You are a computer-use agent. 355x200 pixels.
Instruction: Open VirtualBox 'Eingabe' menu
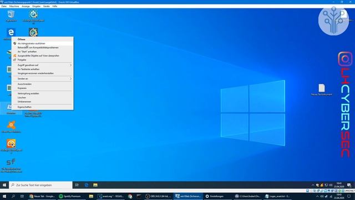pyautogui.click(x=36, y=6)
